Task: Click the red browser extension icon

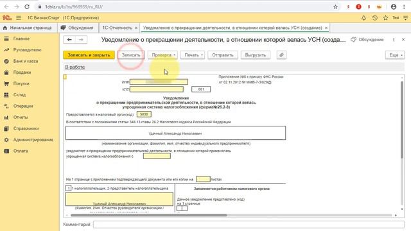Action: click(x=358, y=7)
